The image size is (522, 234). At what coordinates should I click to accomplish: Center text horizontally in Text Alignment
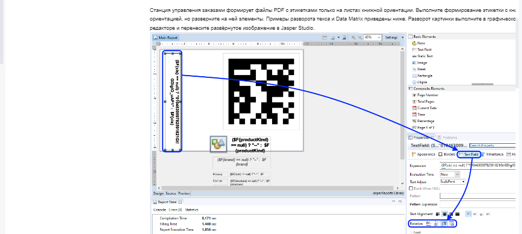tap(444, 214)
